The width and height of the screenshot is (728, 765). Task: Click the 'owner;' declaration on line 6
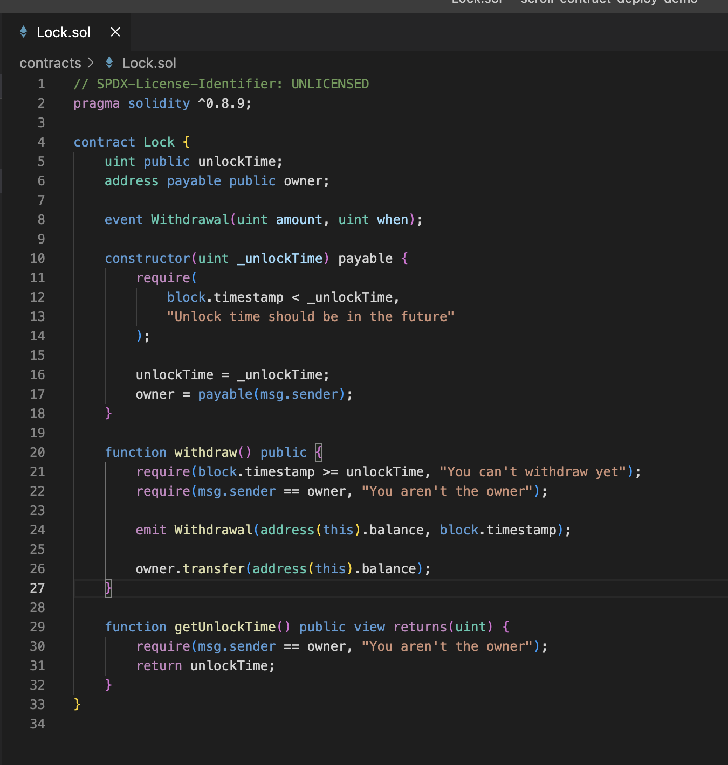[x=306, y=181]
